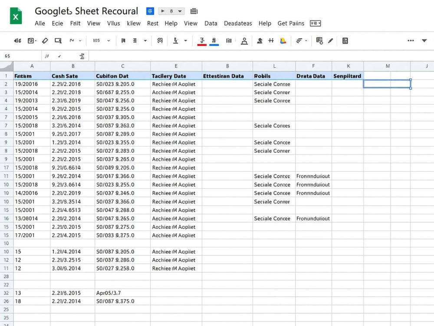Click cell containing Fronunduiiout
434x326 pixels.
(313, 219)
